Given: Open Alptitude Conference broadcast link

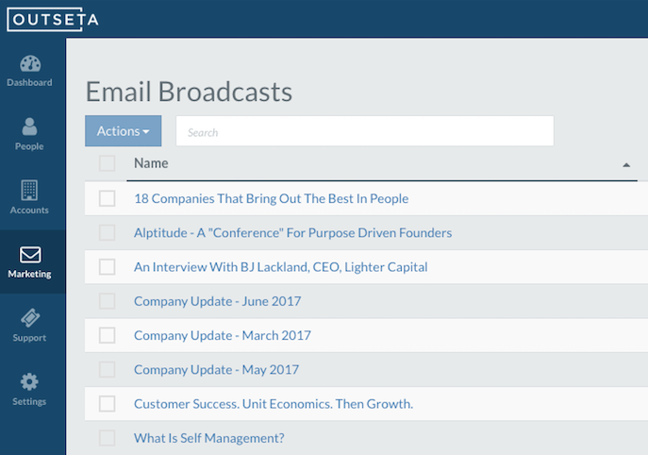Looking at the screenshot, I should 292,233.
